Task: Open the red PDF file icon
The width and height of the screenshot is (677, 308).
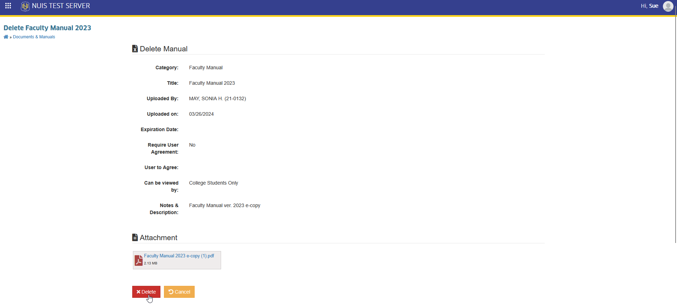Action: (139, 260)
